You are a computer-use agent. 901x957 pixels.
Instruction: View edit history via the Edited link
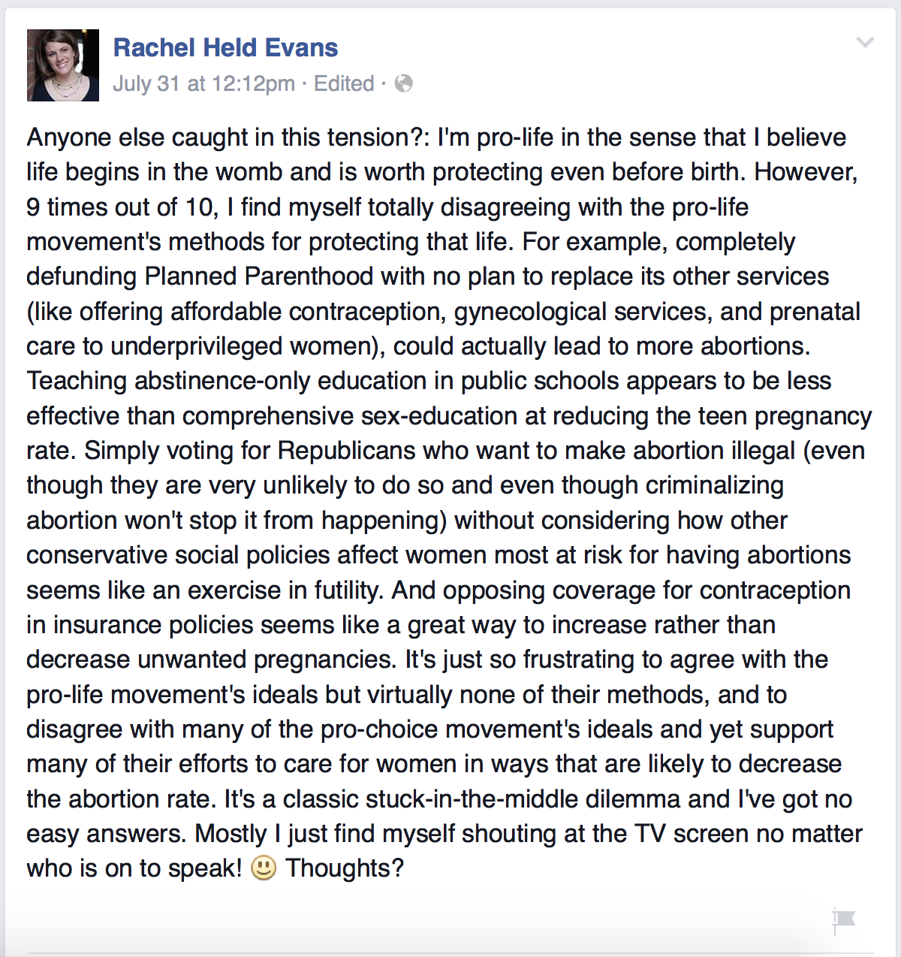(344, 83)
